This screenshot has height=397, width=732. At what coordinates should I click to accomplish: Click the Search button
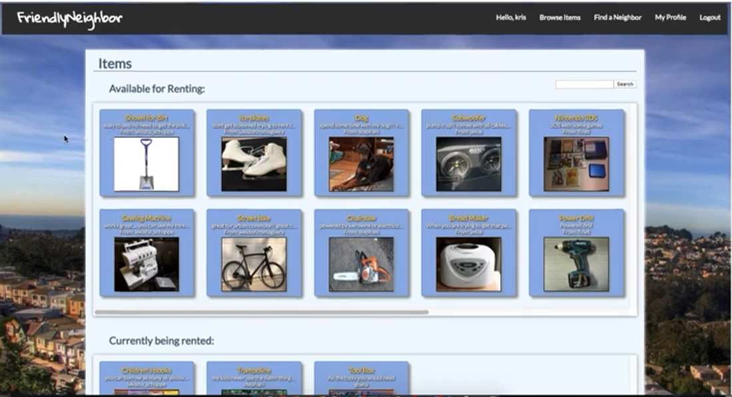click(x=625, y=84)
